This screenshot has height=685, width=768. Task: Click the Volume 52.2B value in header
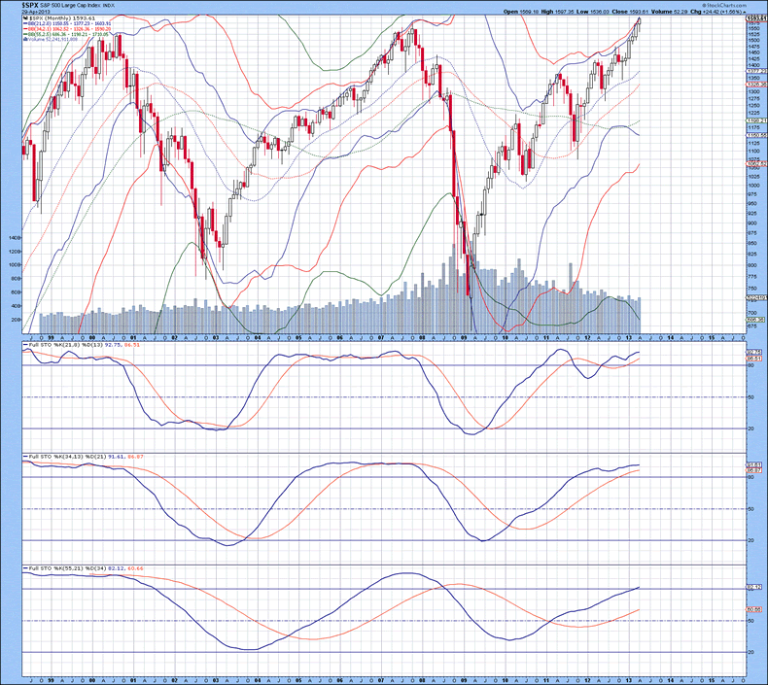(x=670, y=12)
